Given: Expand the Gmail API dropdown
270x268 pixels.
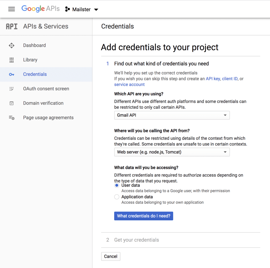Looking at the screenshot, I should pyautogui.click(x=172, y=115).
